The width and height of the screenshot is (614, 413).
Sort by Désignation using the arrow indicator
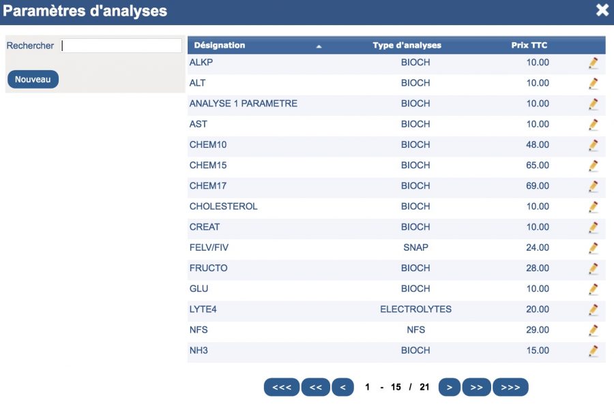pos(319,46)
